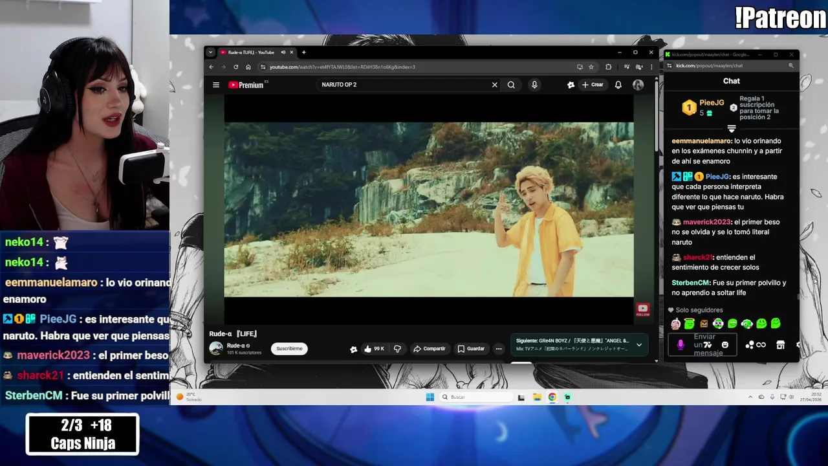Click the taskbar Buscar search box
828x466 pixels.
tap(476, 397)
